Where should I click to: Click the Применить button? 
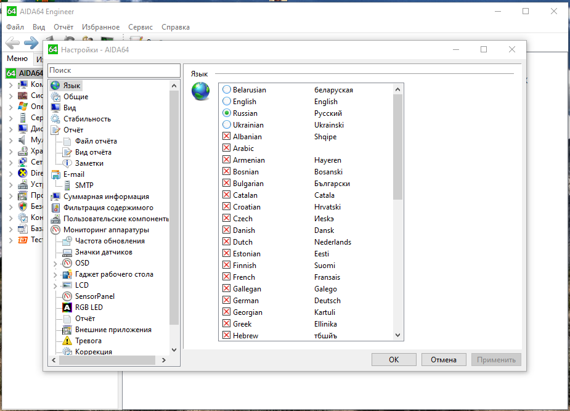(496, 360)
